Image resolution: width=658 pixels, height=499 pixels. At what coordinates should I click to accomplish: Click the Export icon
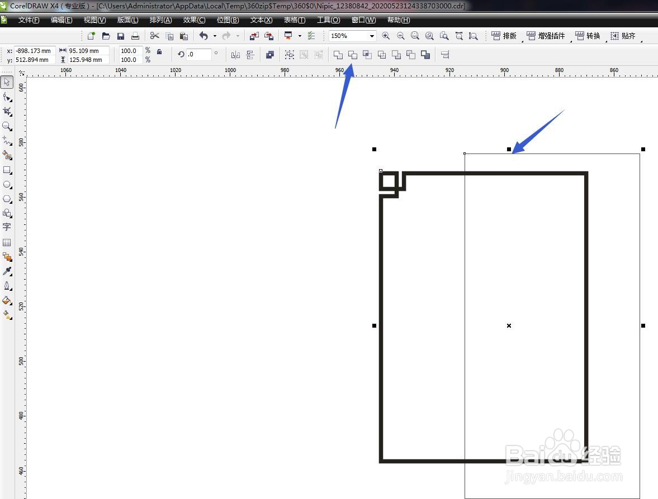click(268, 36)
